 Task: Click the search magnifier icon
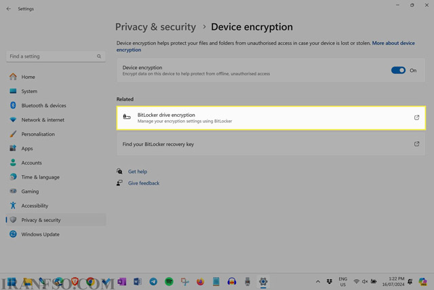[99, 56]
